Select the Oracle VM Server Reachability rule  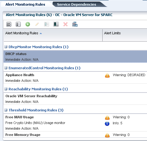31,96
